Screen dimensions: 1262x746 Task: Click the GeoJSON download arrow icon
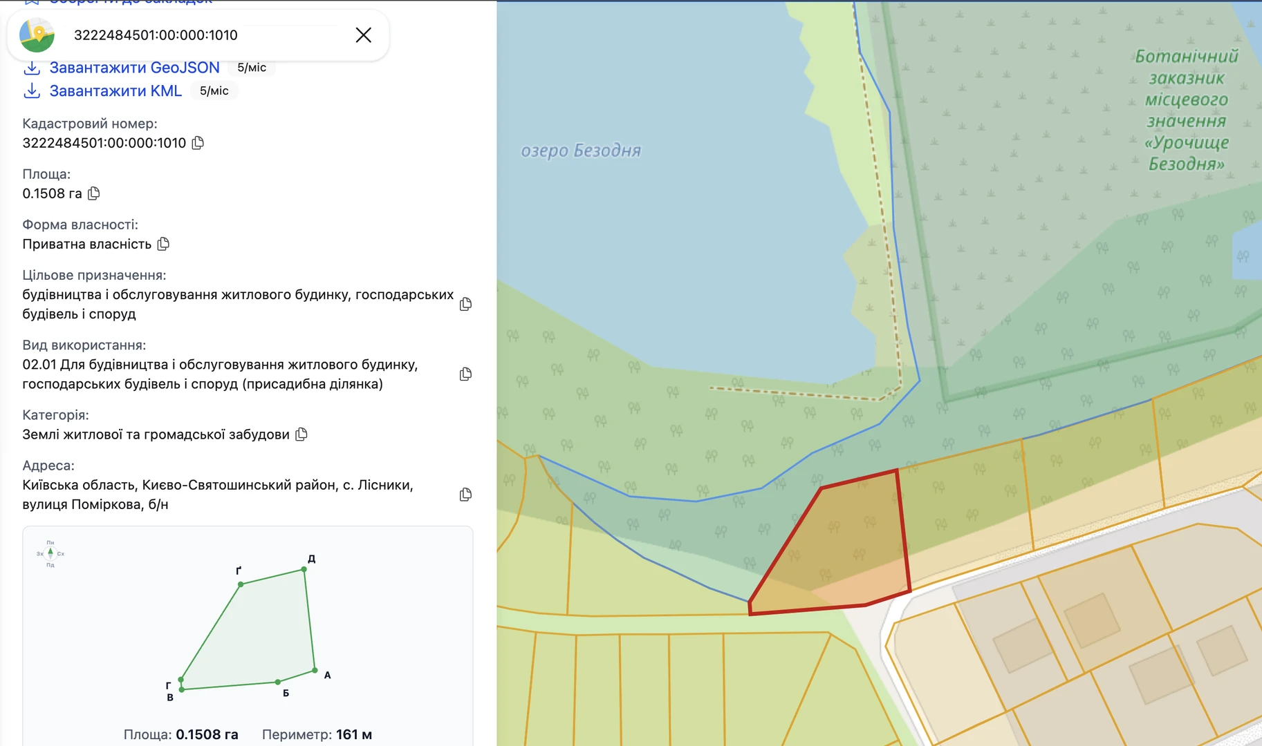(x=32, y=68)
